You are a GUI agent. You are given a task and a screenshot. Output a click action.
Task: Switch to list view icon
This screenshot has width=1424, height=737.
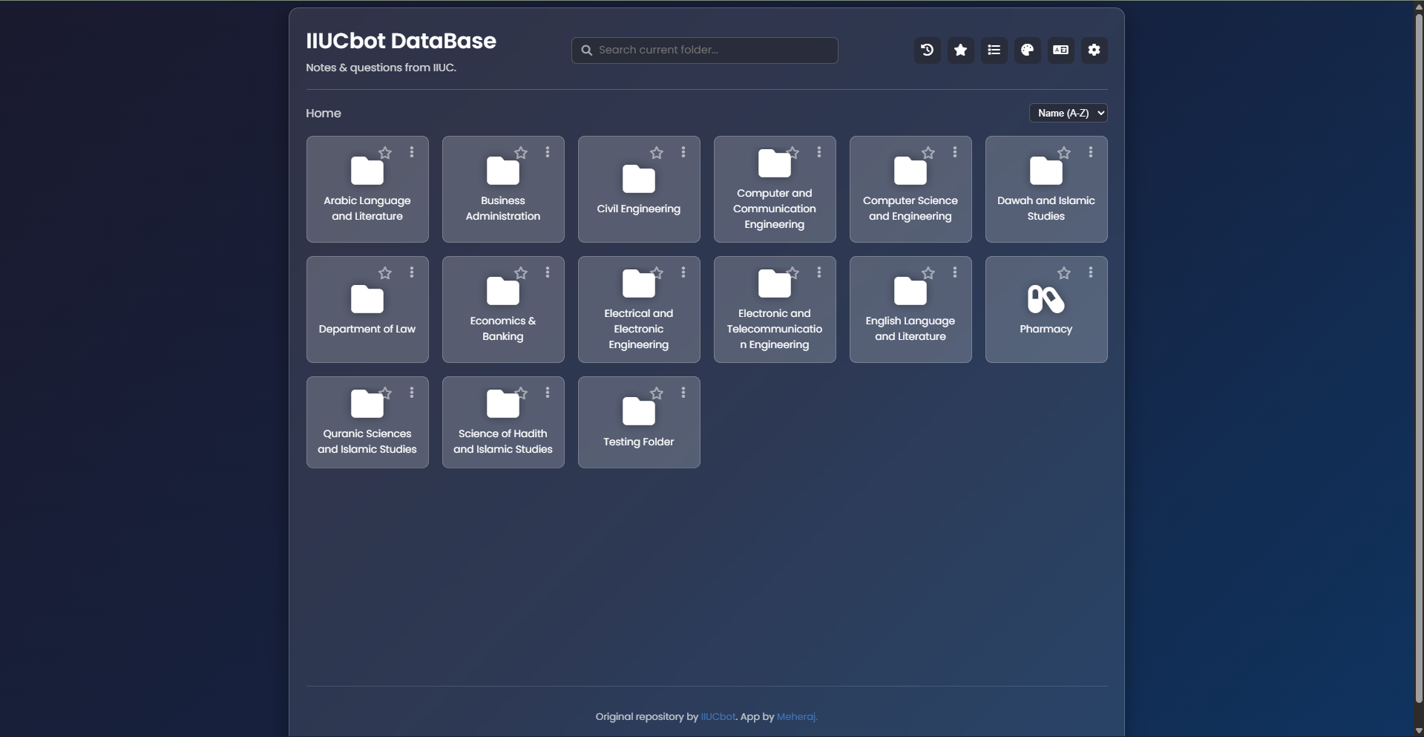(994, 50)
